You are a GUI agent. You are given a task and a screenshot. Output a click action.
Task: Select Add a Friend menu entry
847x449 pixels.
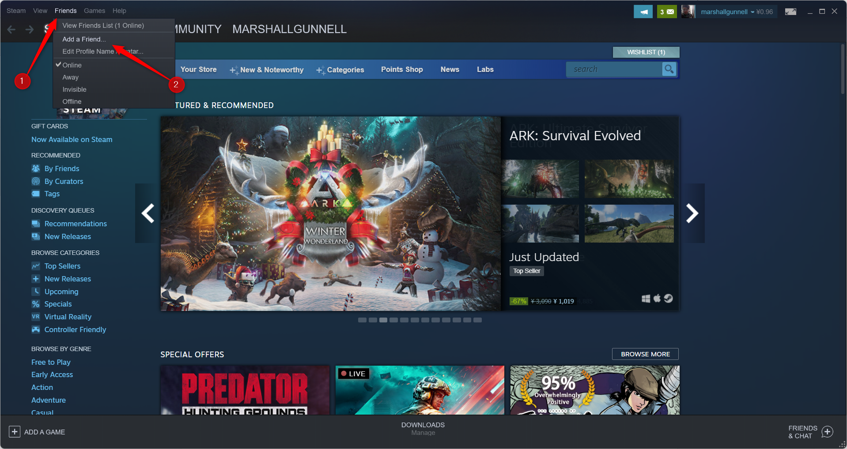point(84,39)
